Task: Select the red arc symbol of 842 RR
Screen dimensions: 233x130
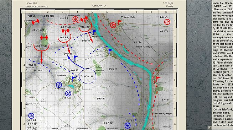Action: tap(64, 39)
